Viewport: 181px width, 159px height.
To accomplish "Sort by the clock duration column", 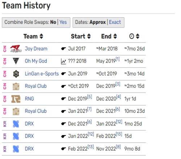I will click(x=138, y=36).
